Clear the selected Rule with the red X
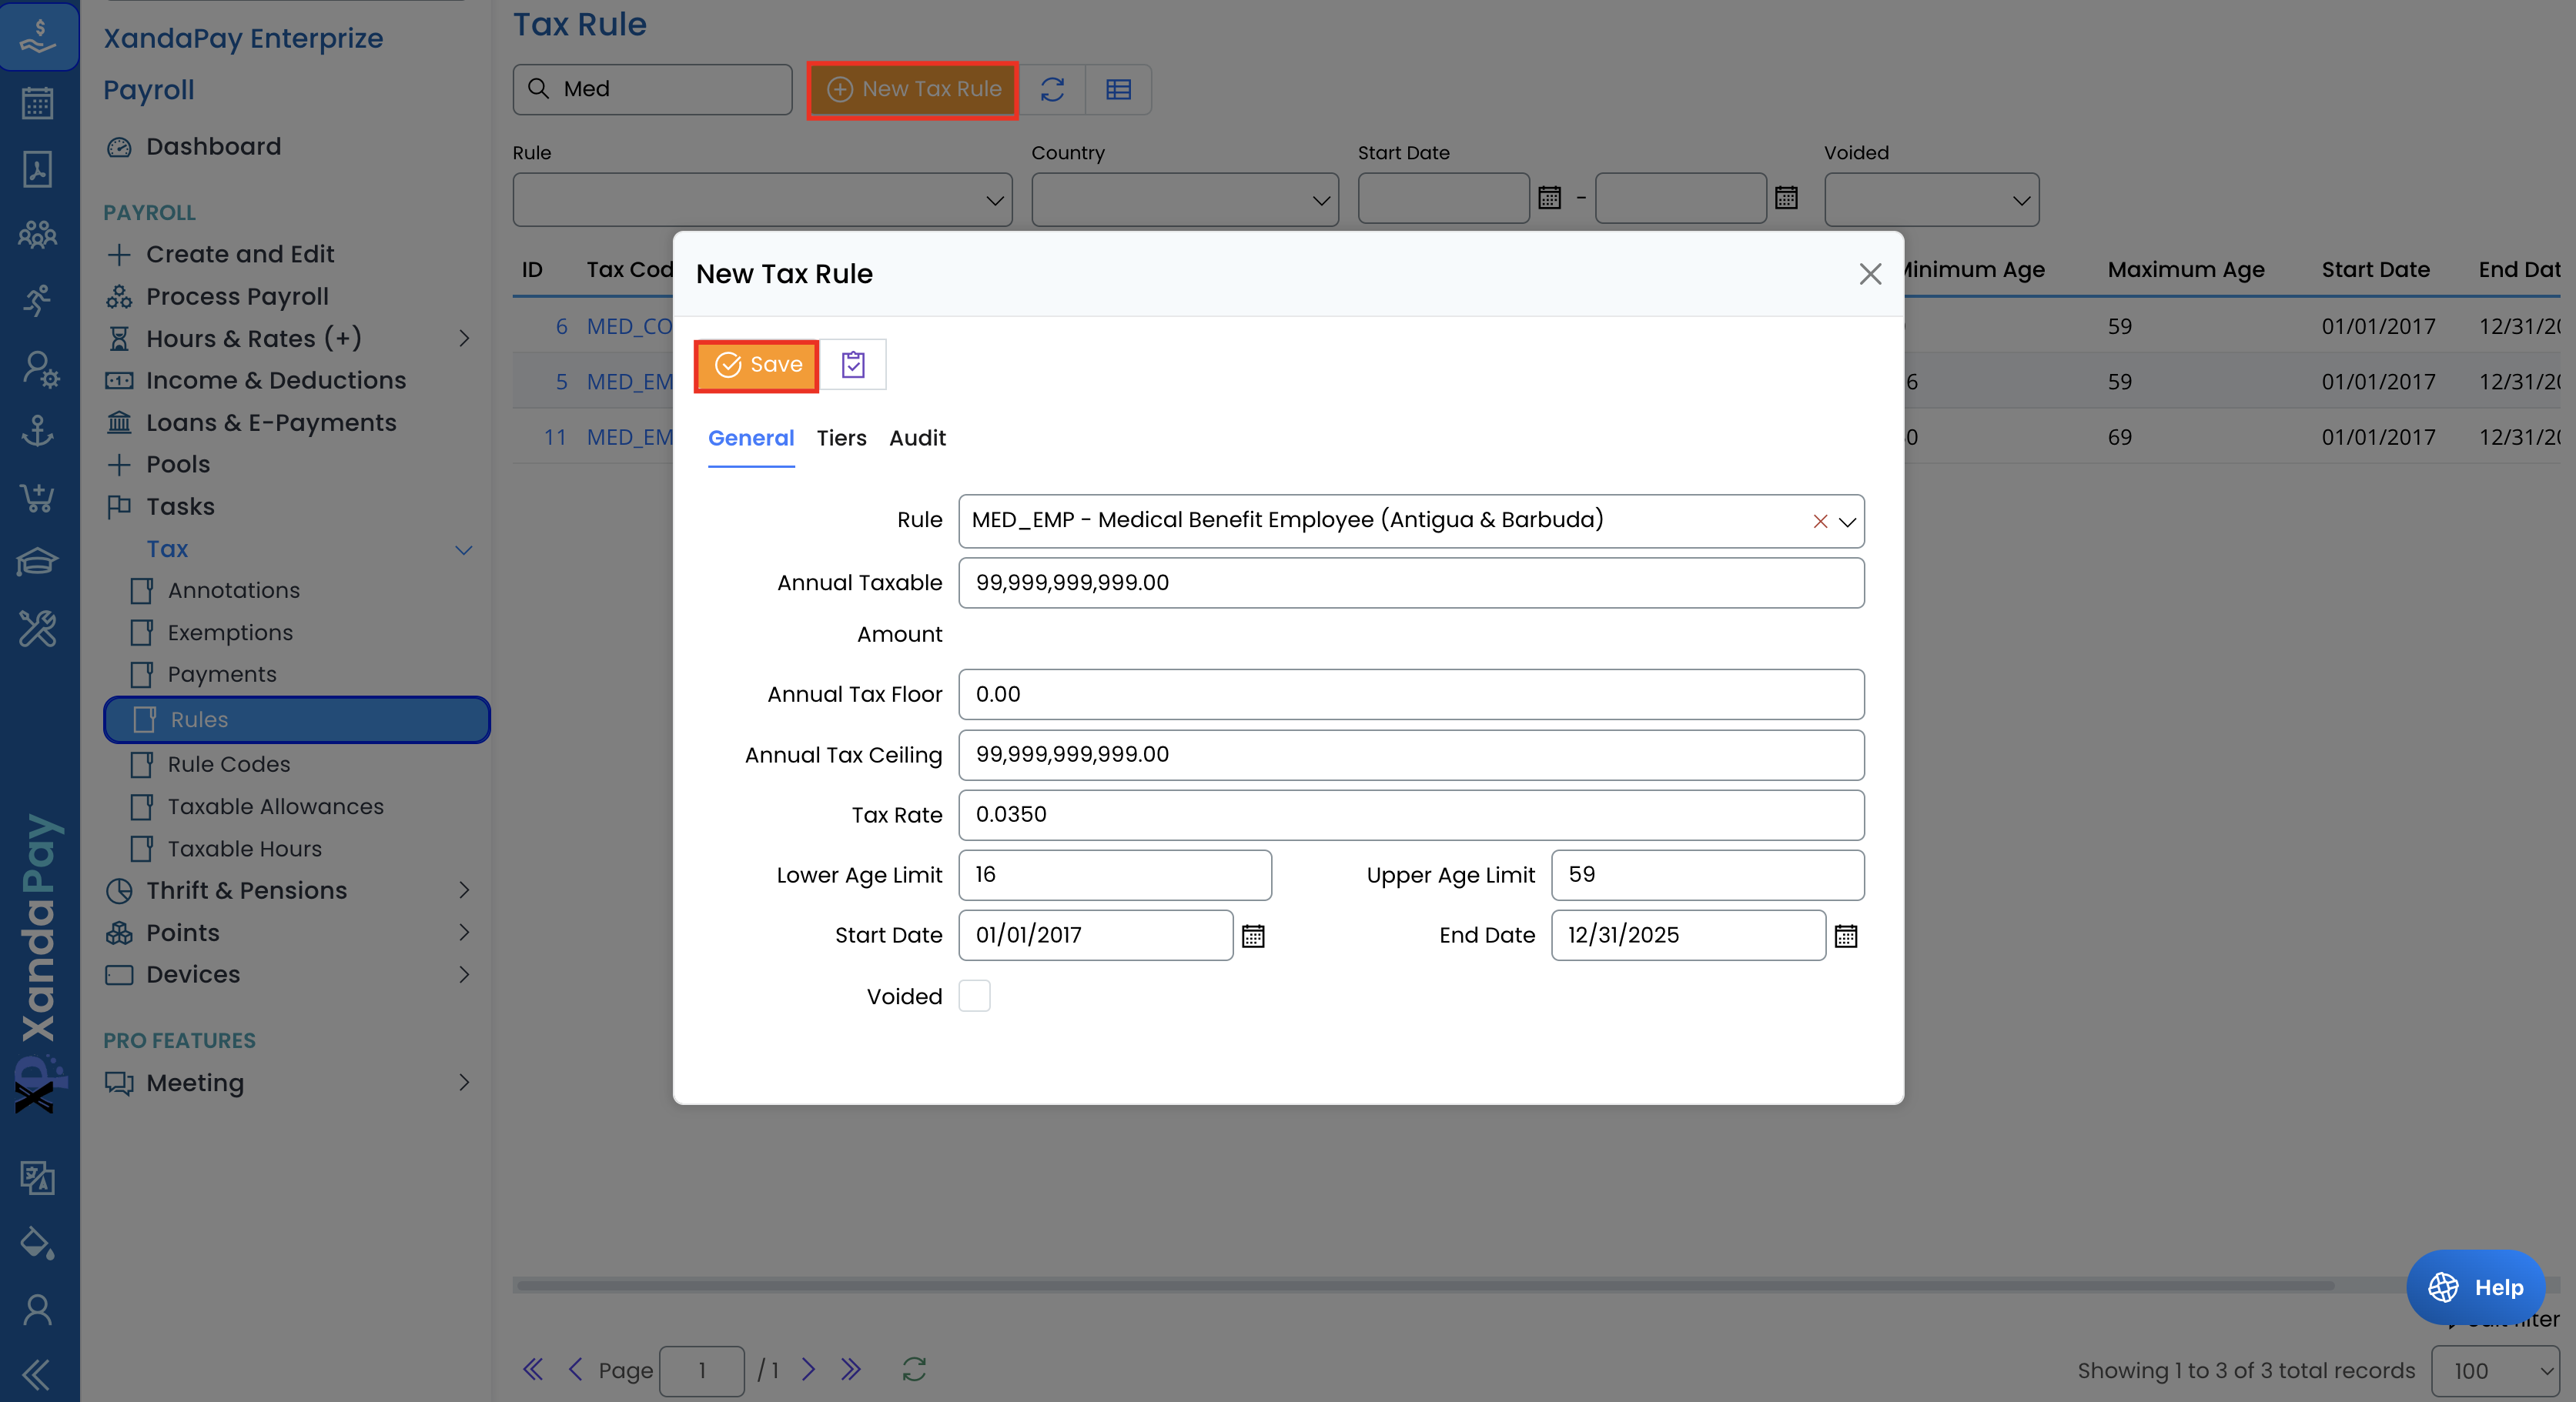 (x=1820, y=522)
